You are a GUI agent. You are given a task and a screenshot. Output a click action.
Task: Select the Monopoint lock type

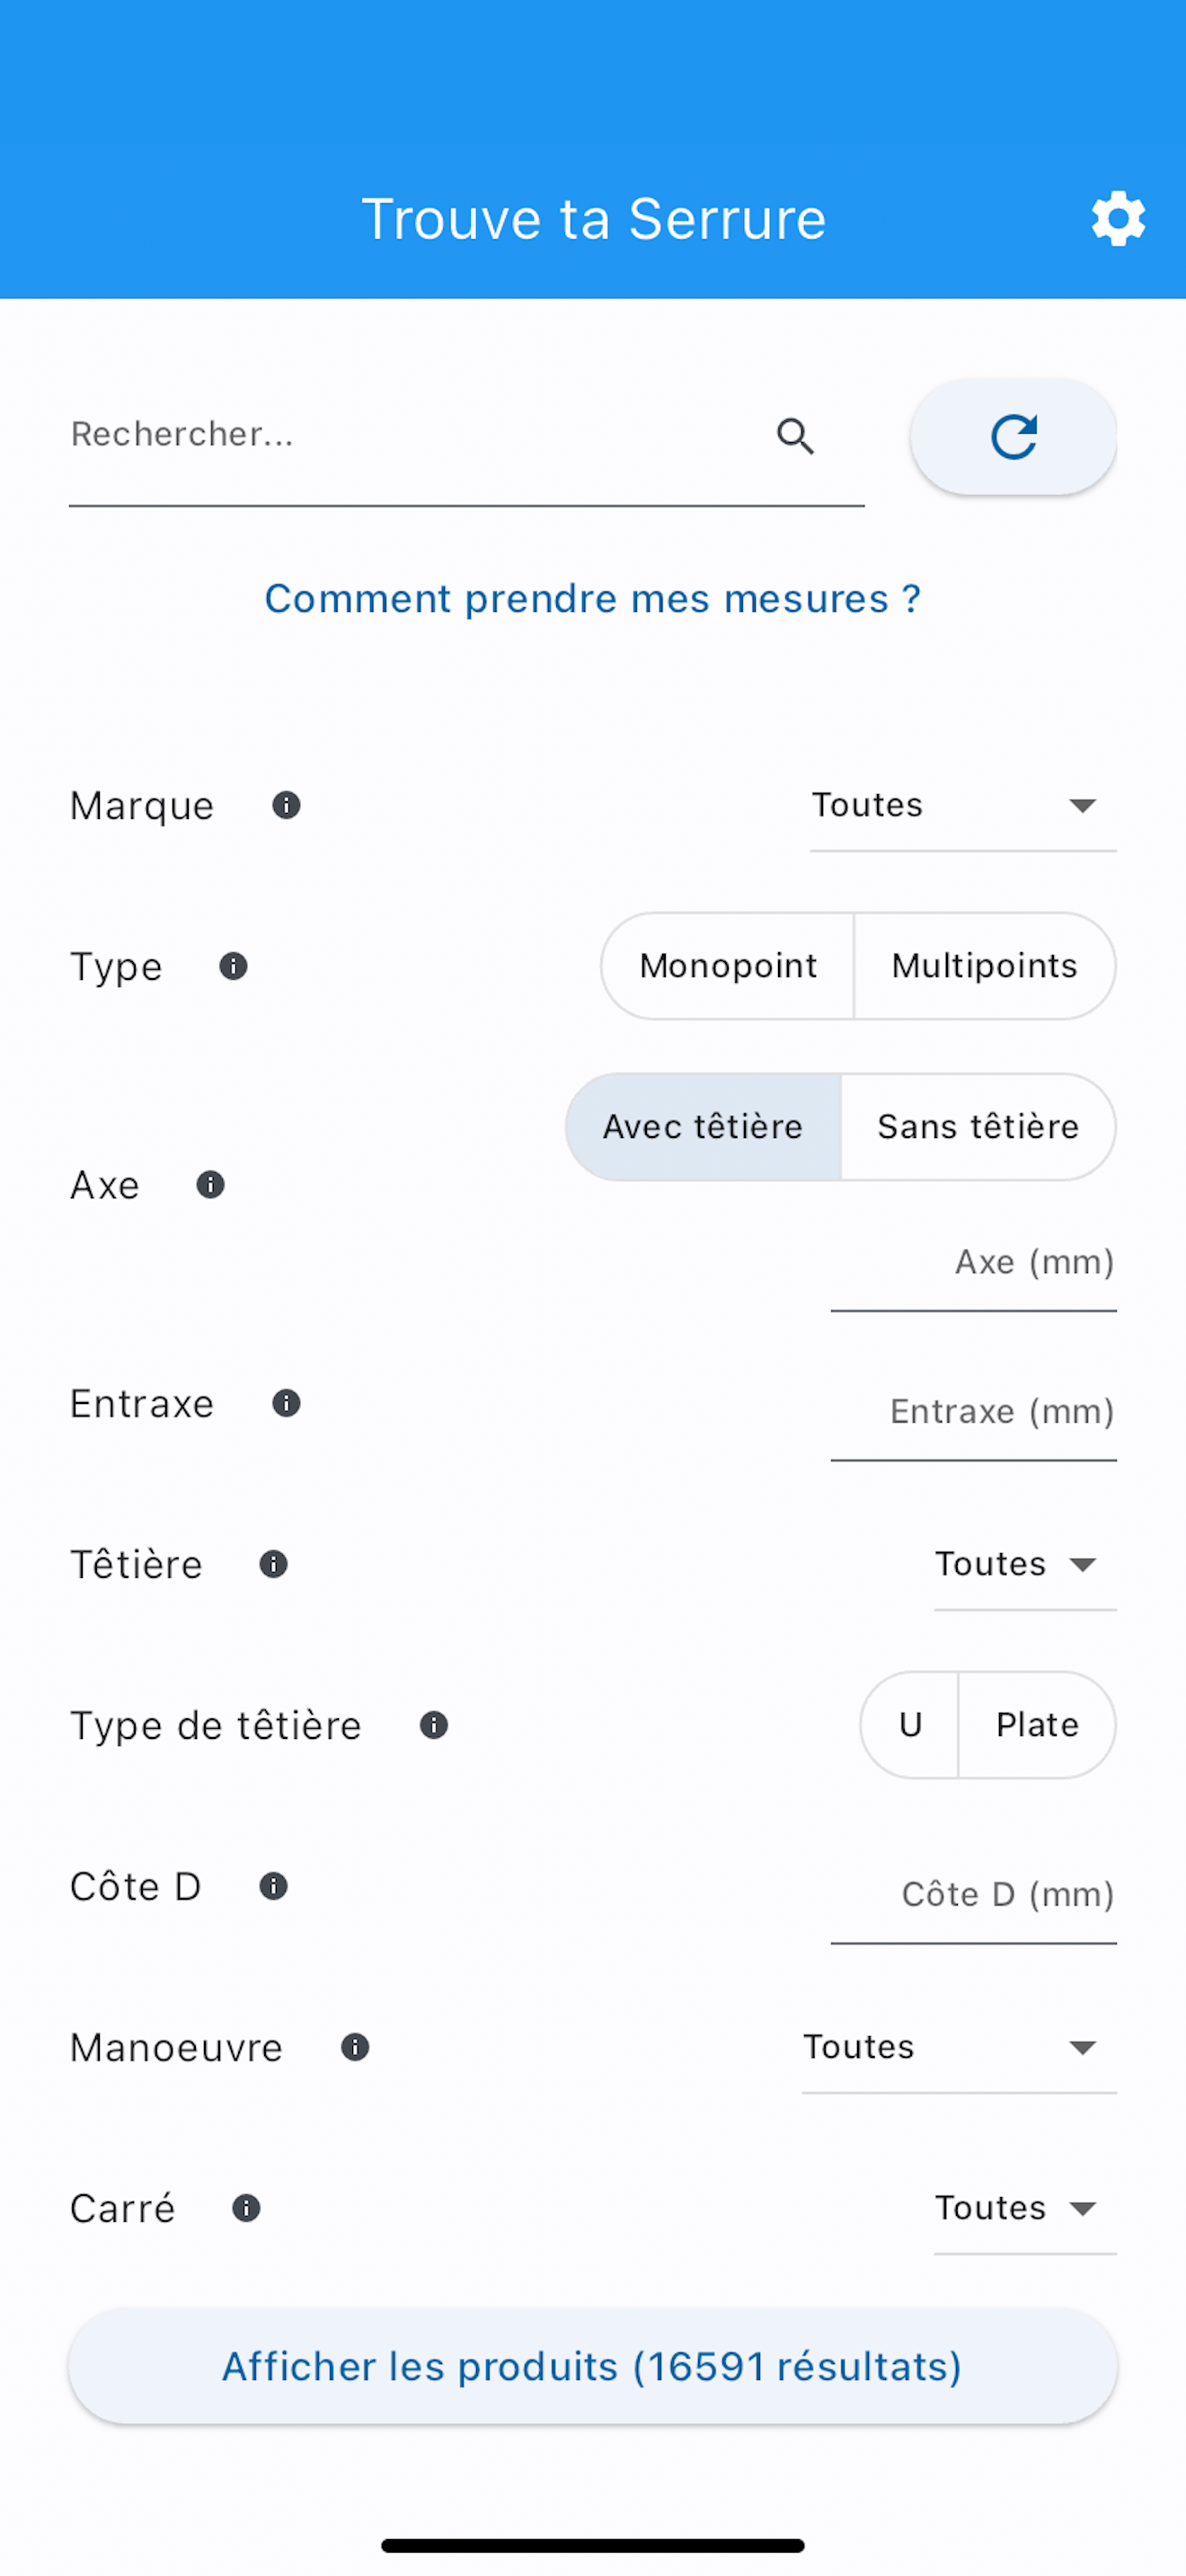727,966
